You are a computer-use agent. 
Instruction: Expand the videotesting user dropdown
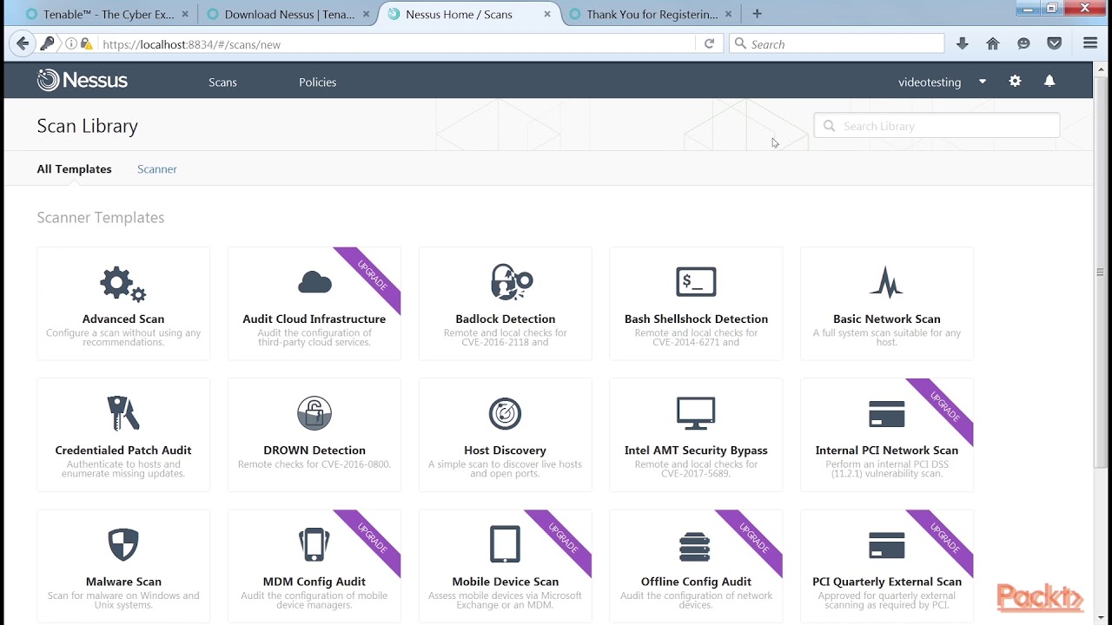[983, 82]
